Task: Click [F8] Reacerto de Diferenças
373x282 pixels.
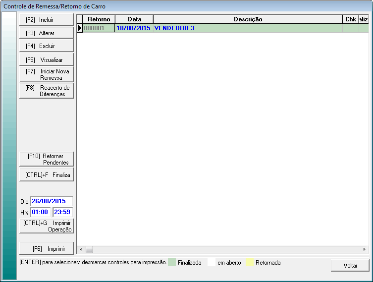Action: [46, 91]
